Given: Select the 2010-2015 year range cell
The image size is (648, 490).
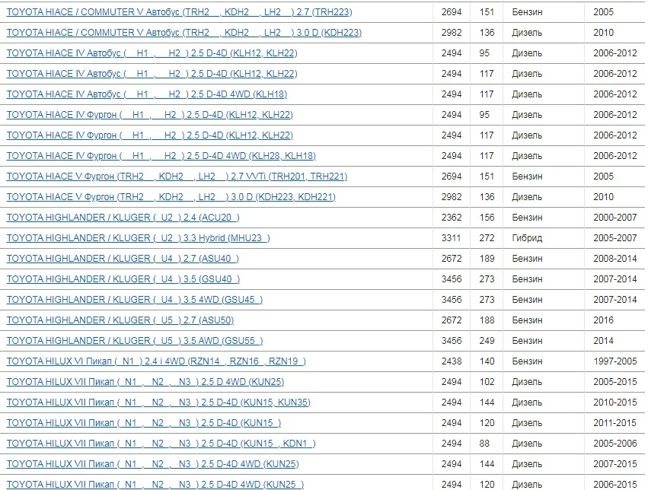Looking at the screenshot, I should tap(615, 402).
